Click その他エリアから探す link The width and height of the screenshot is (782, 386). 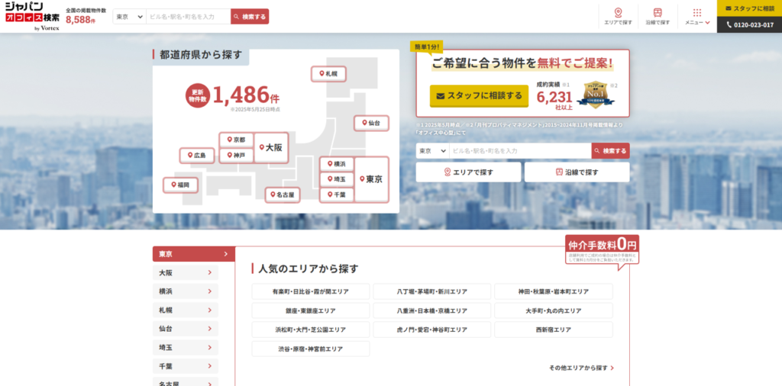[x=581, y=368]
